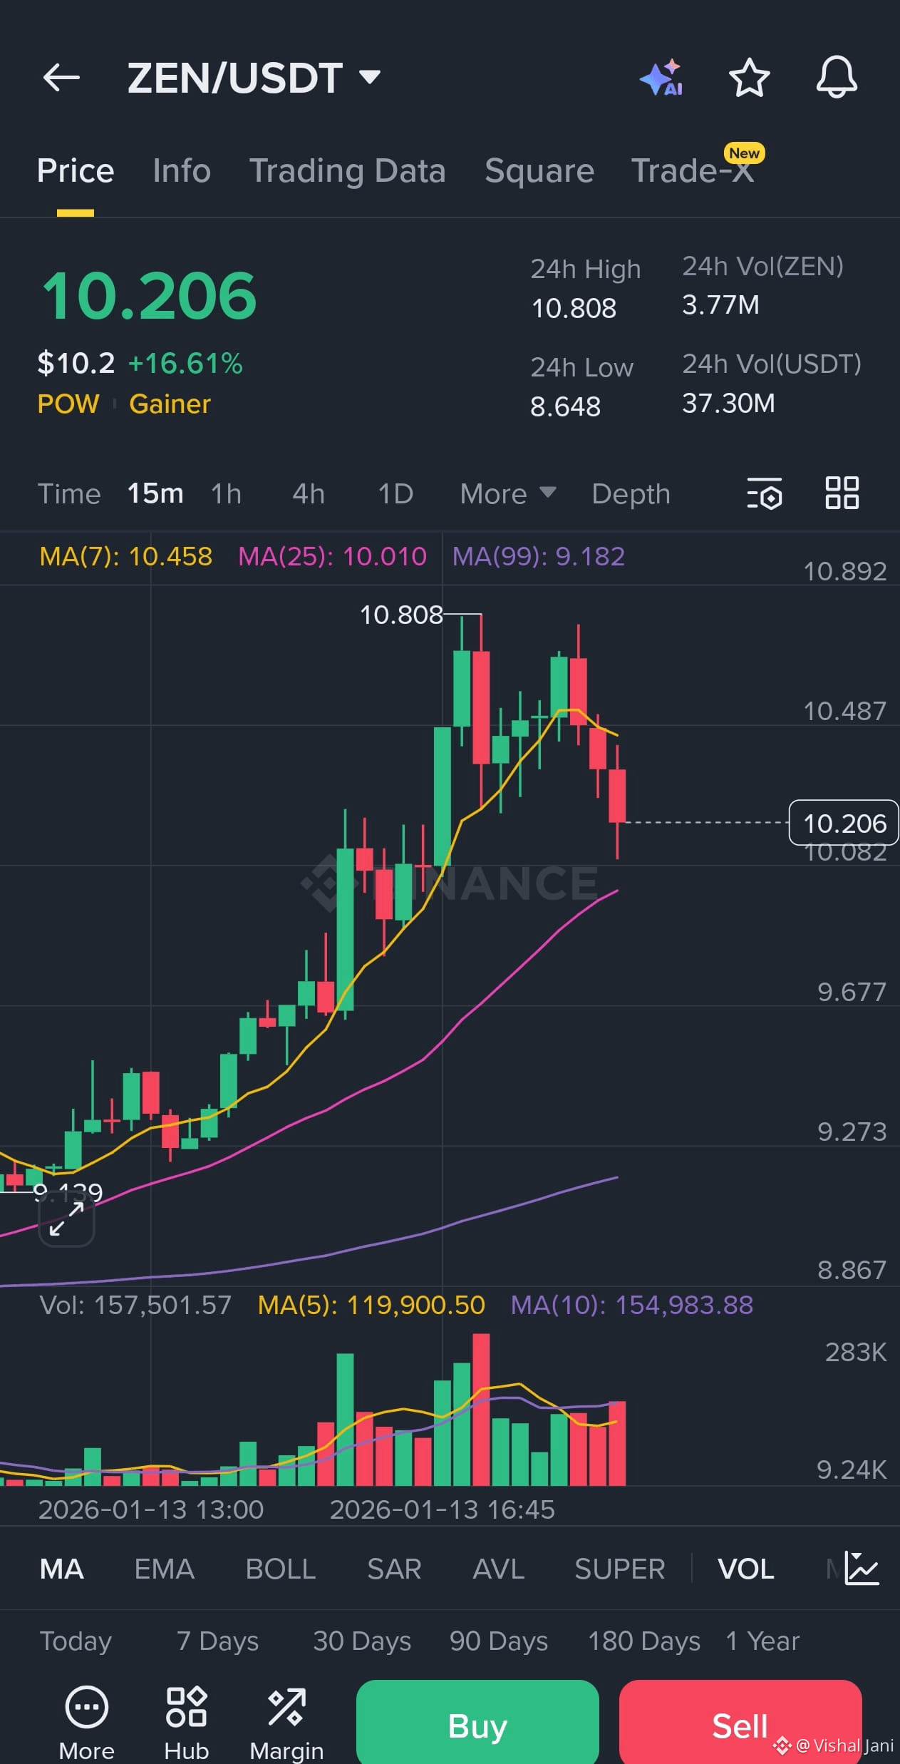900x1764 pixels.
Task: Select the Today performance range
Action: [76, 1641]
